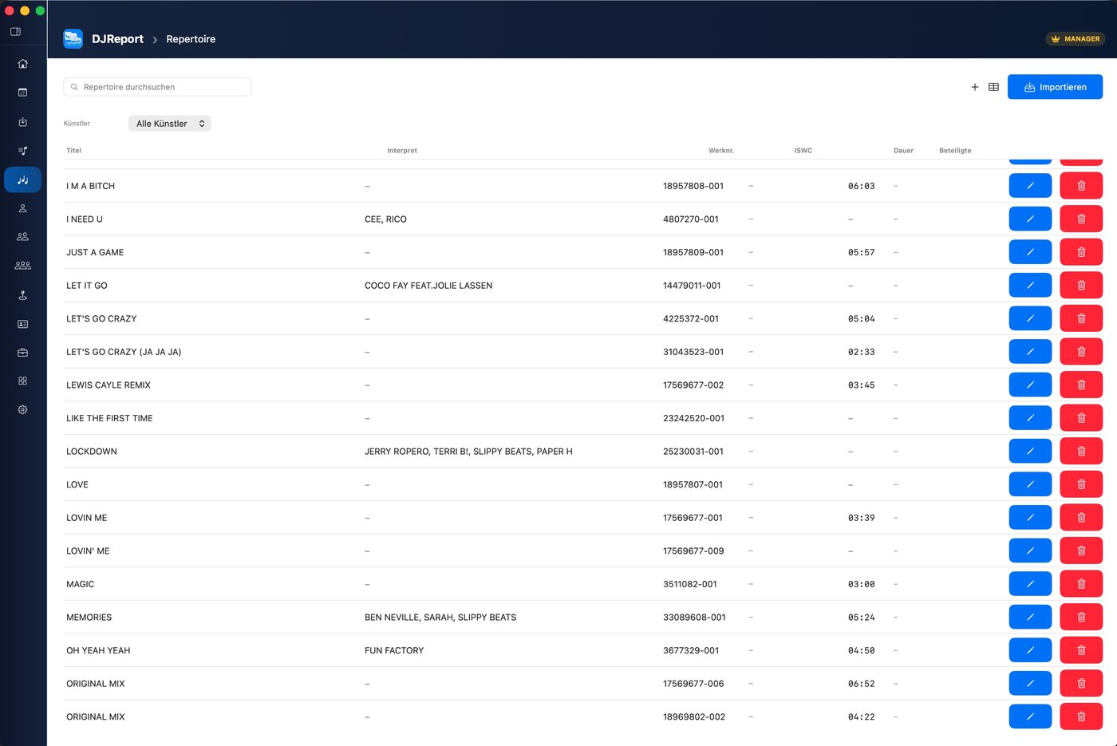Click the Importieren button

1055,87
